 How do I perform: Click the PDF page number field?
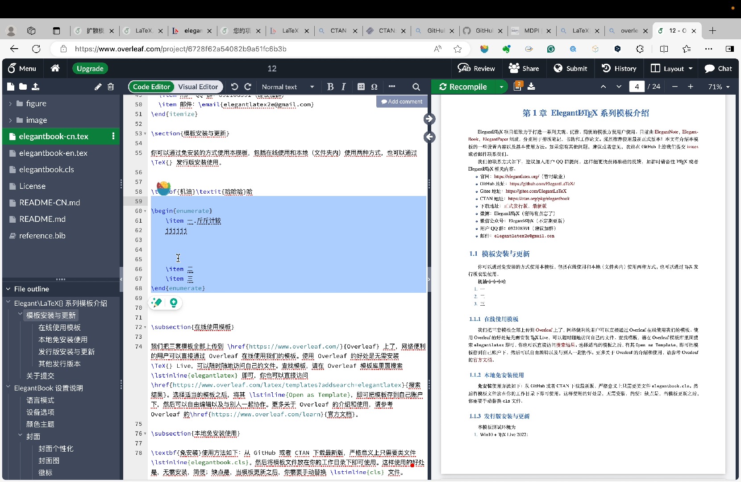click(x=637, y=87)
